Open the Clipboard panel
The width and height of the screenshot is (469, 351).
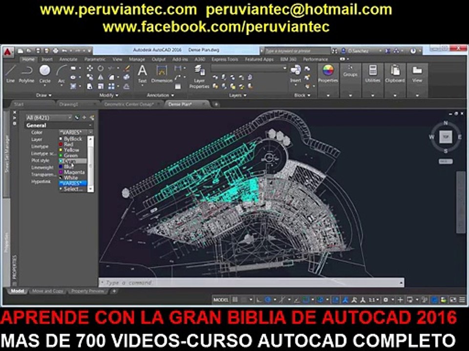[x=395, y=74]
